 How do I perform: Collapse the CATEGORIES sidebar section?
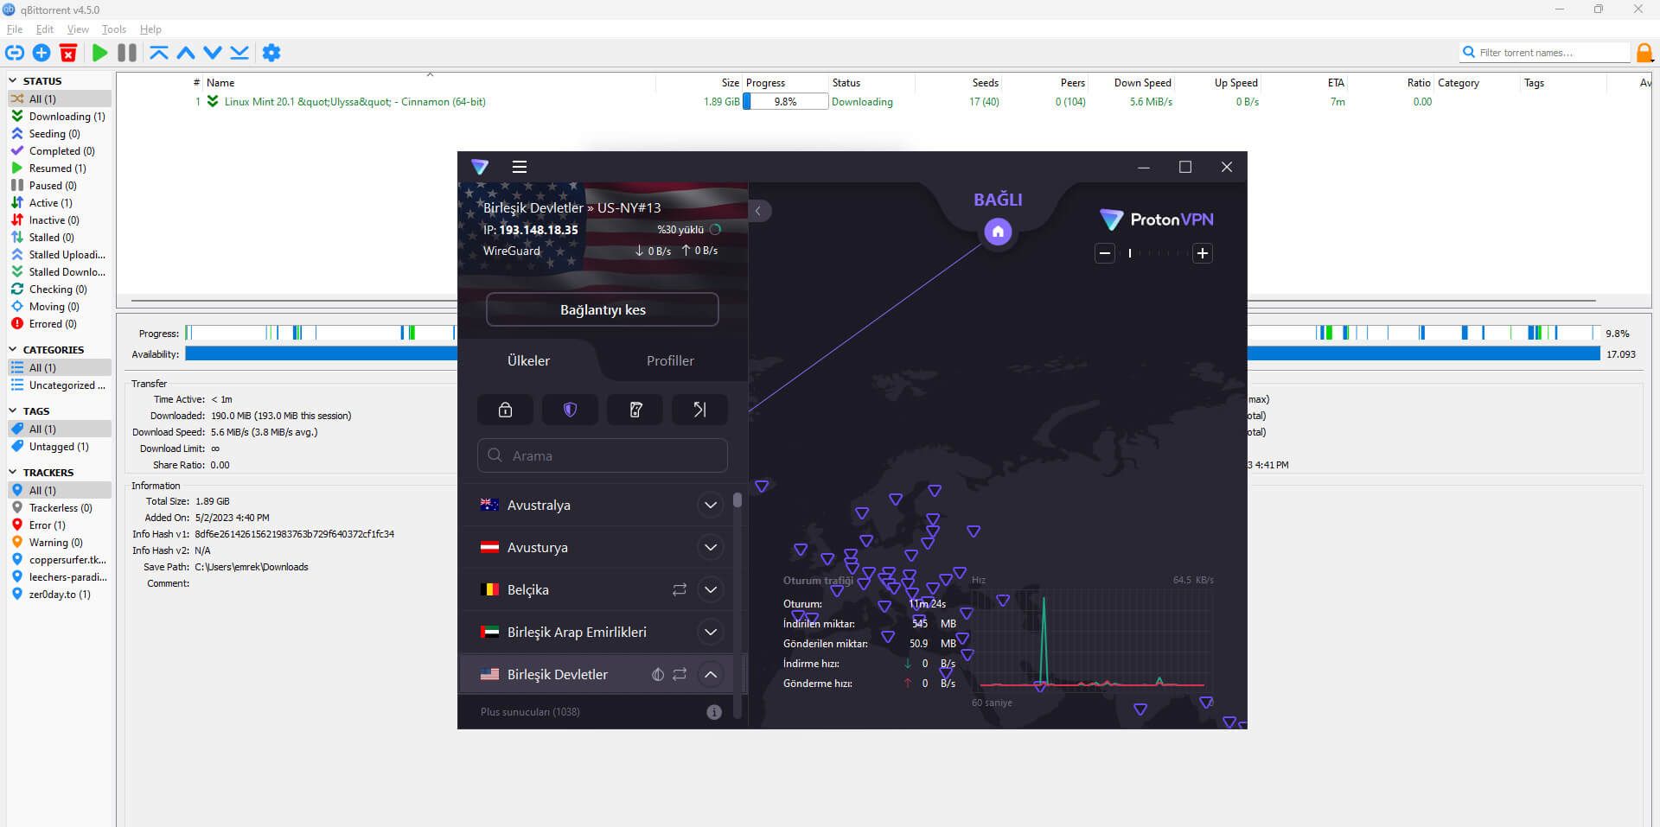[13, 349]
